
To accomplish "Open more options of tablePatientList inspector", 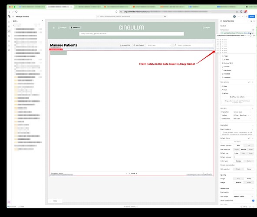I will [x=248, y=21].
